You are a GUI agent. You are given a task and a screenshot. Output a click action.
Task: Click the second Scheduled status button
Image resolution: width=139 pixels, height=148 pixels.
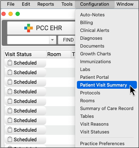pyautogui.click(x=25, y=72)
